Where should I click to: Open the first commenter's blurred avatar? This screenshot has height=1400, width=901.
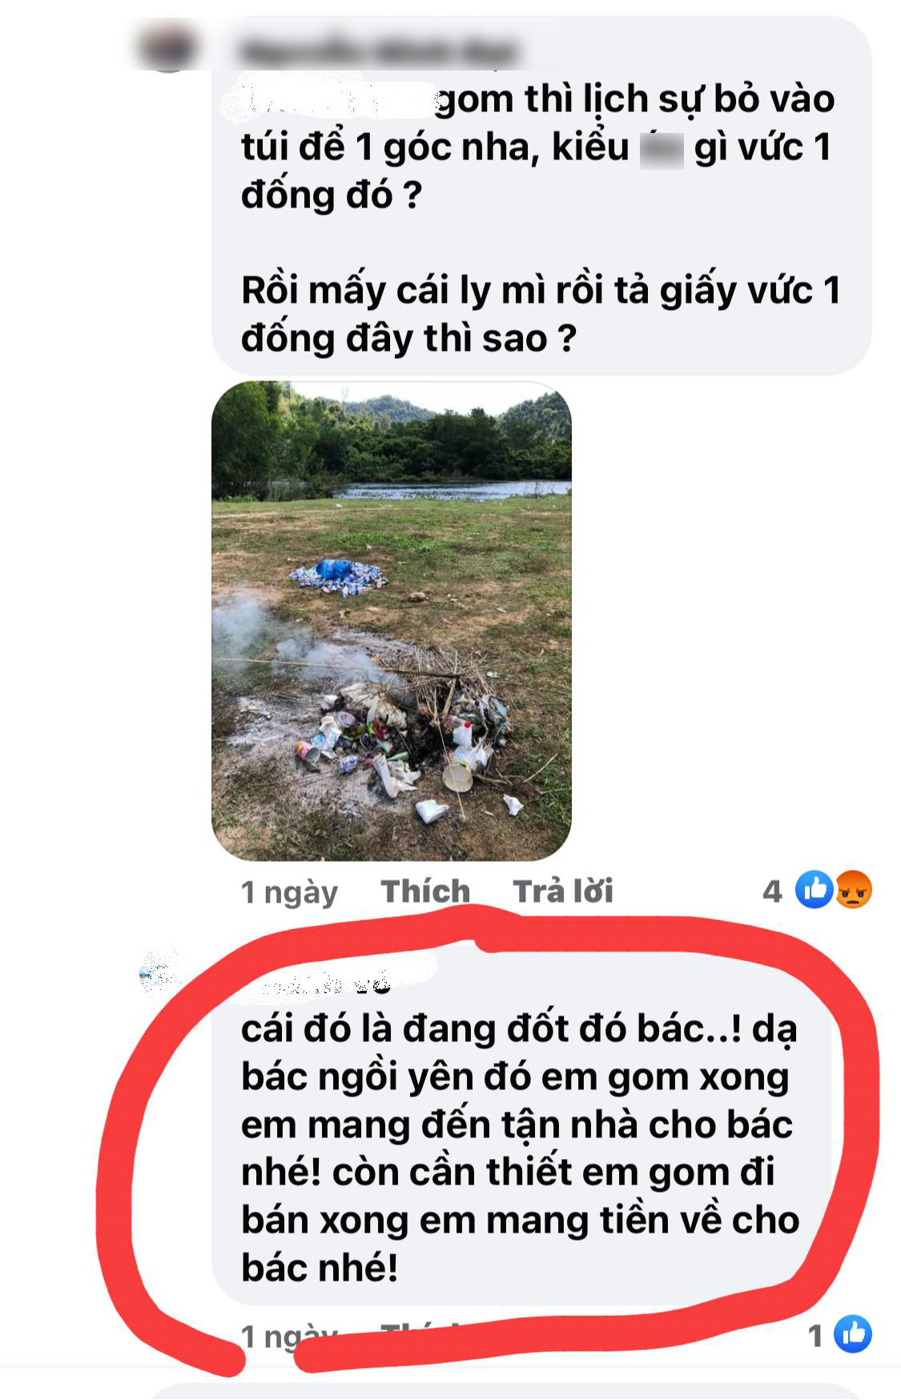pos(168,48)
